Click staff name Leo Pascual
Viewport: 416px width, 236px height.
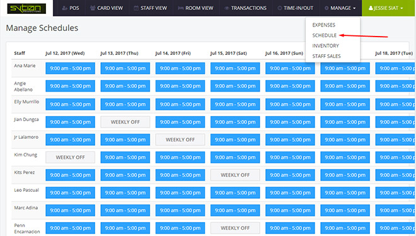tap(26, 190)
